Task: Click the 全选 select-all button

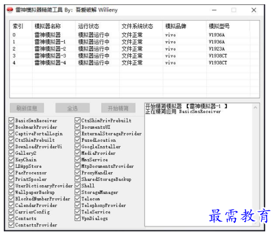Action: tap(72, 108)
